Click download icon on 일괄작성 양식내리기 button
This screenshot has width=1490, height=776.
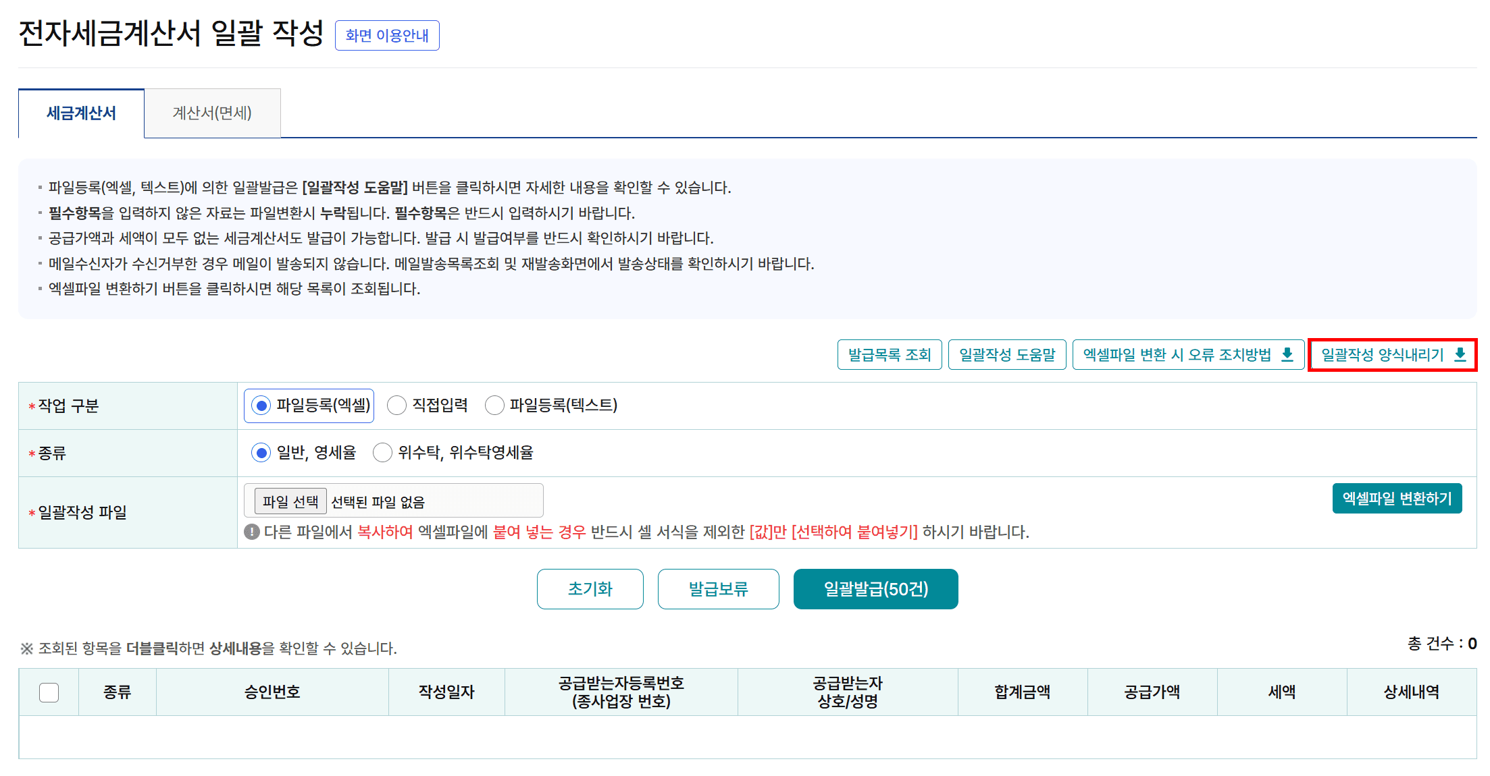coord(1460,354)
